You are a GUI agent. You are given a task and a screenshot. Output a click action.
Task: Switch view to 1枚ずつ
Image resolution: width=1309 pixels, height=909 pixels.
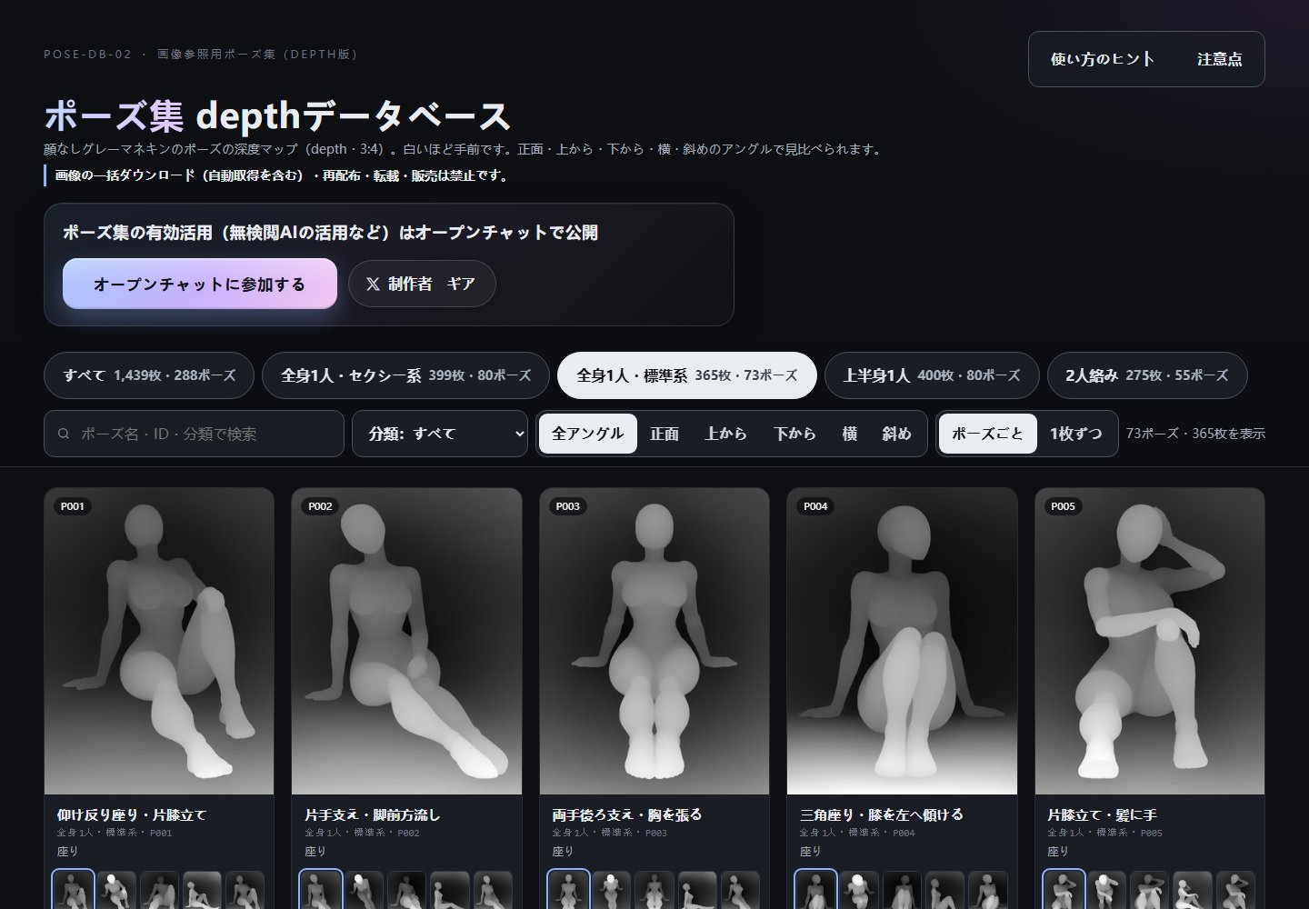pos(1076,434)
